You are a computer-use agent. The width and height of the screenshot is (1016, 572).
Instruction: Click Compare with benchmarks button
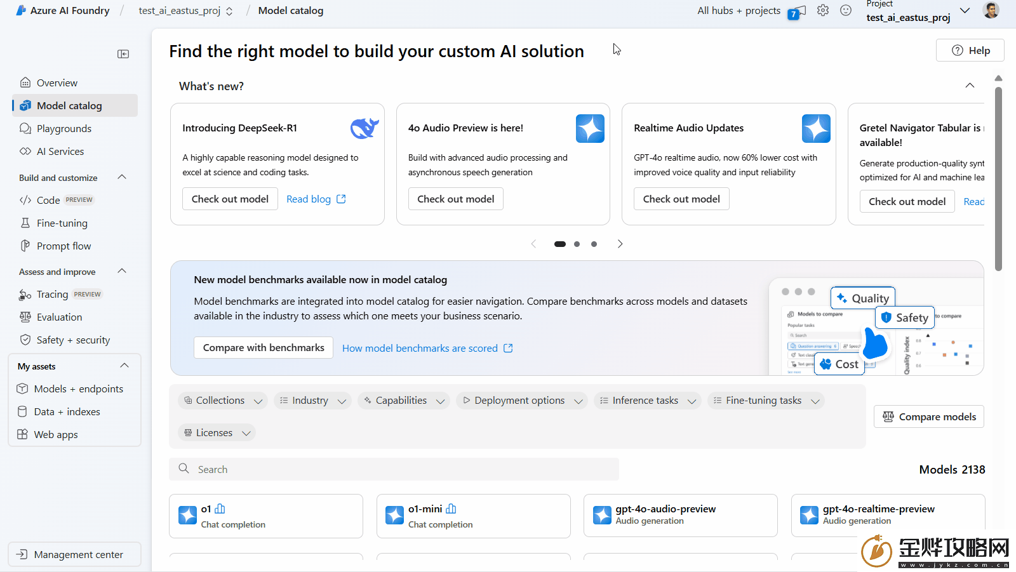click(264, 347)
